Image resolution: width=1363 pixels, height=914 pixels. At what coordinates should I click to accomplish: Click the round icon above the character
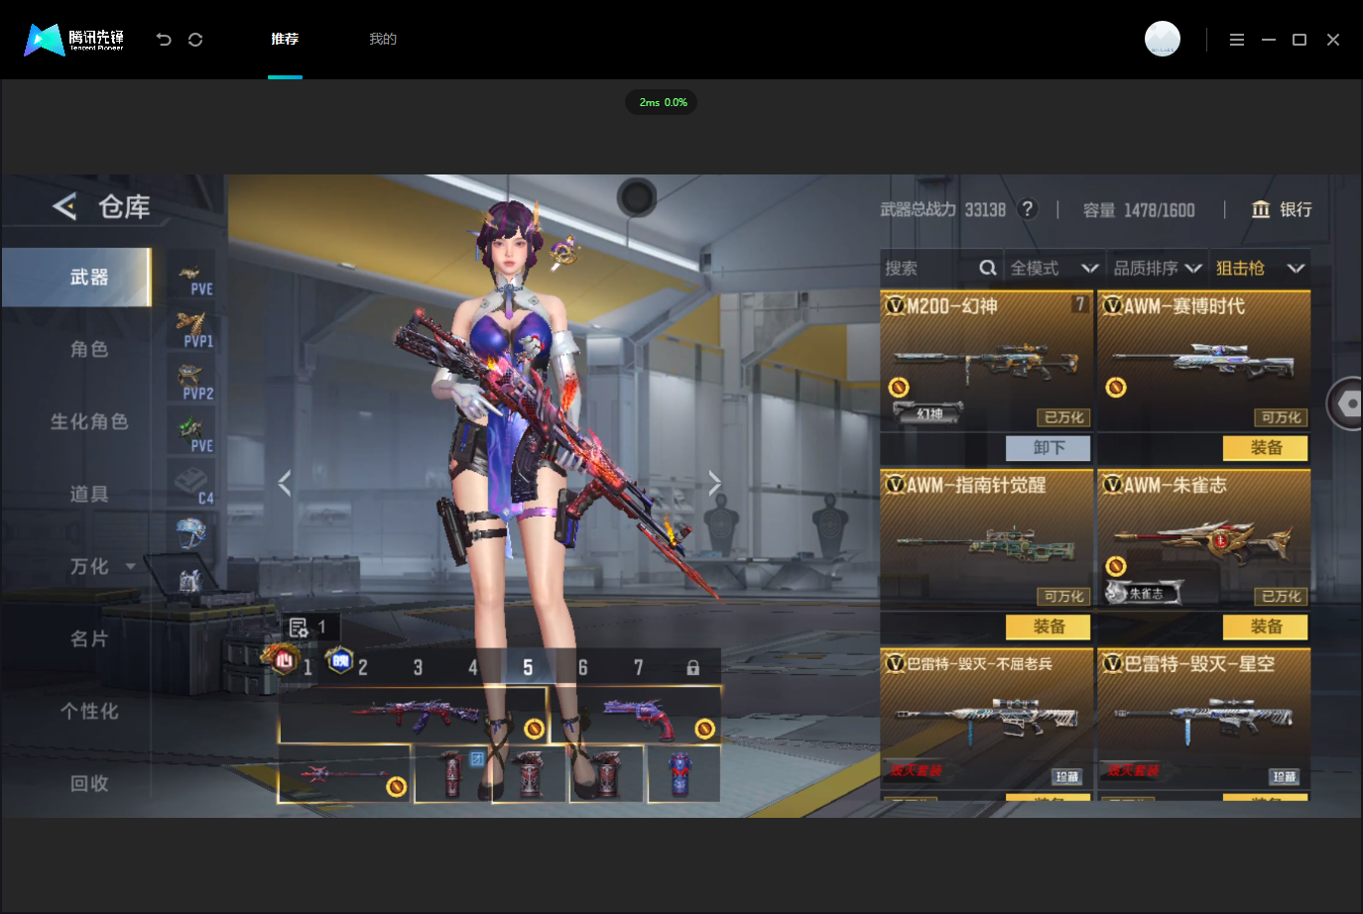click(x=637, y=197)
